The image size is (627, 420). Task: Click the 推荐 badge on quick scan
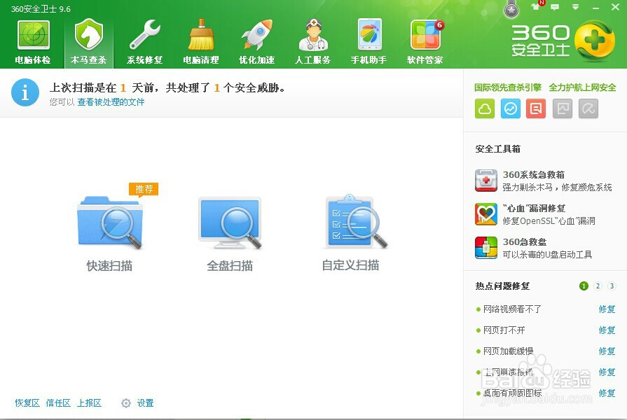tap(144, 189)
